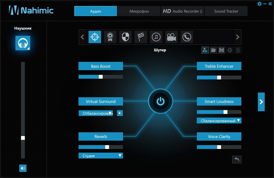Adjust the Reverb slider

click(x=101, y=147)
